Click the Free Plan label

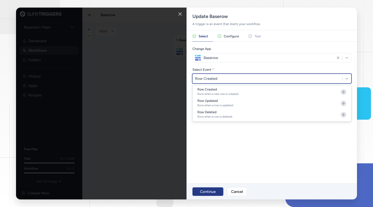tap(31, 149)
